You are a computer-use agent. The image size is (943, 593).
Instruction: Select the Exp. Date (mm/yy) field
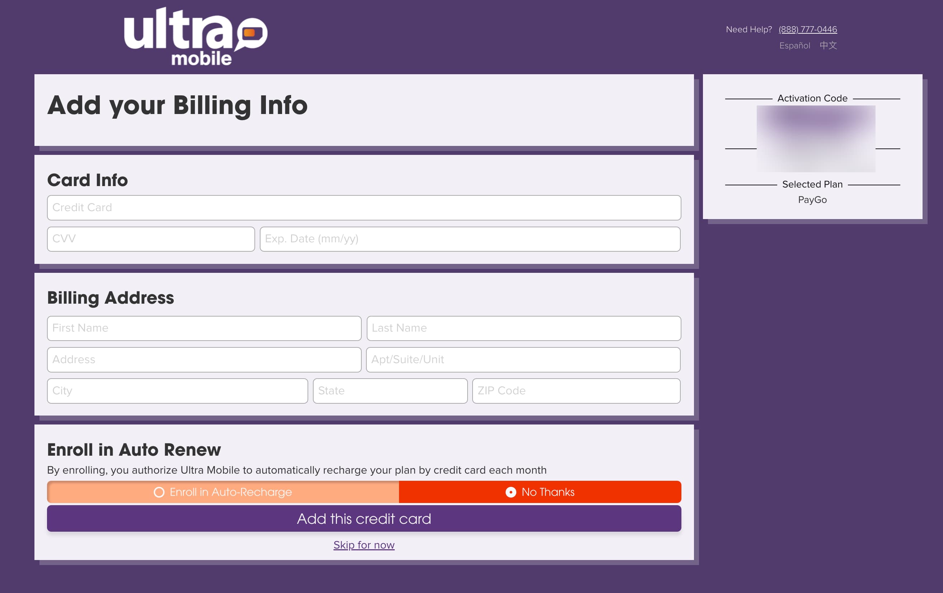pos(470,239)
